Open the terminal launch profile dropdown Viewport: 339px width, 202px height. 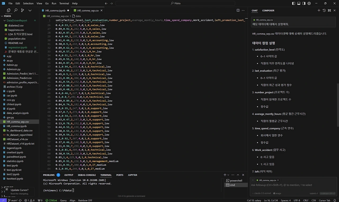coord(228,175)
